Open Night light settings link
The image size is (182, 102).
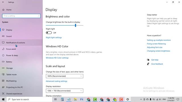54,37
